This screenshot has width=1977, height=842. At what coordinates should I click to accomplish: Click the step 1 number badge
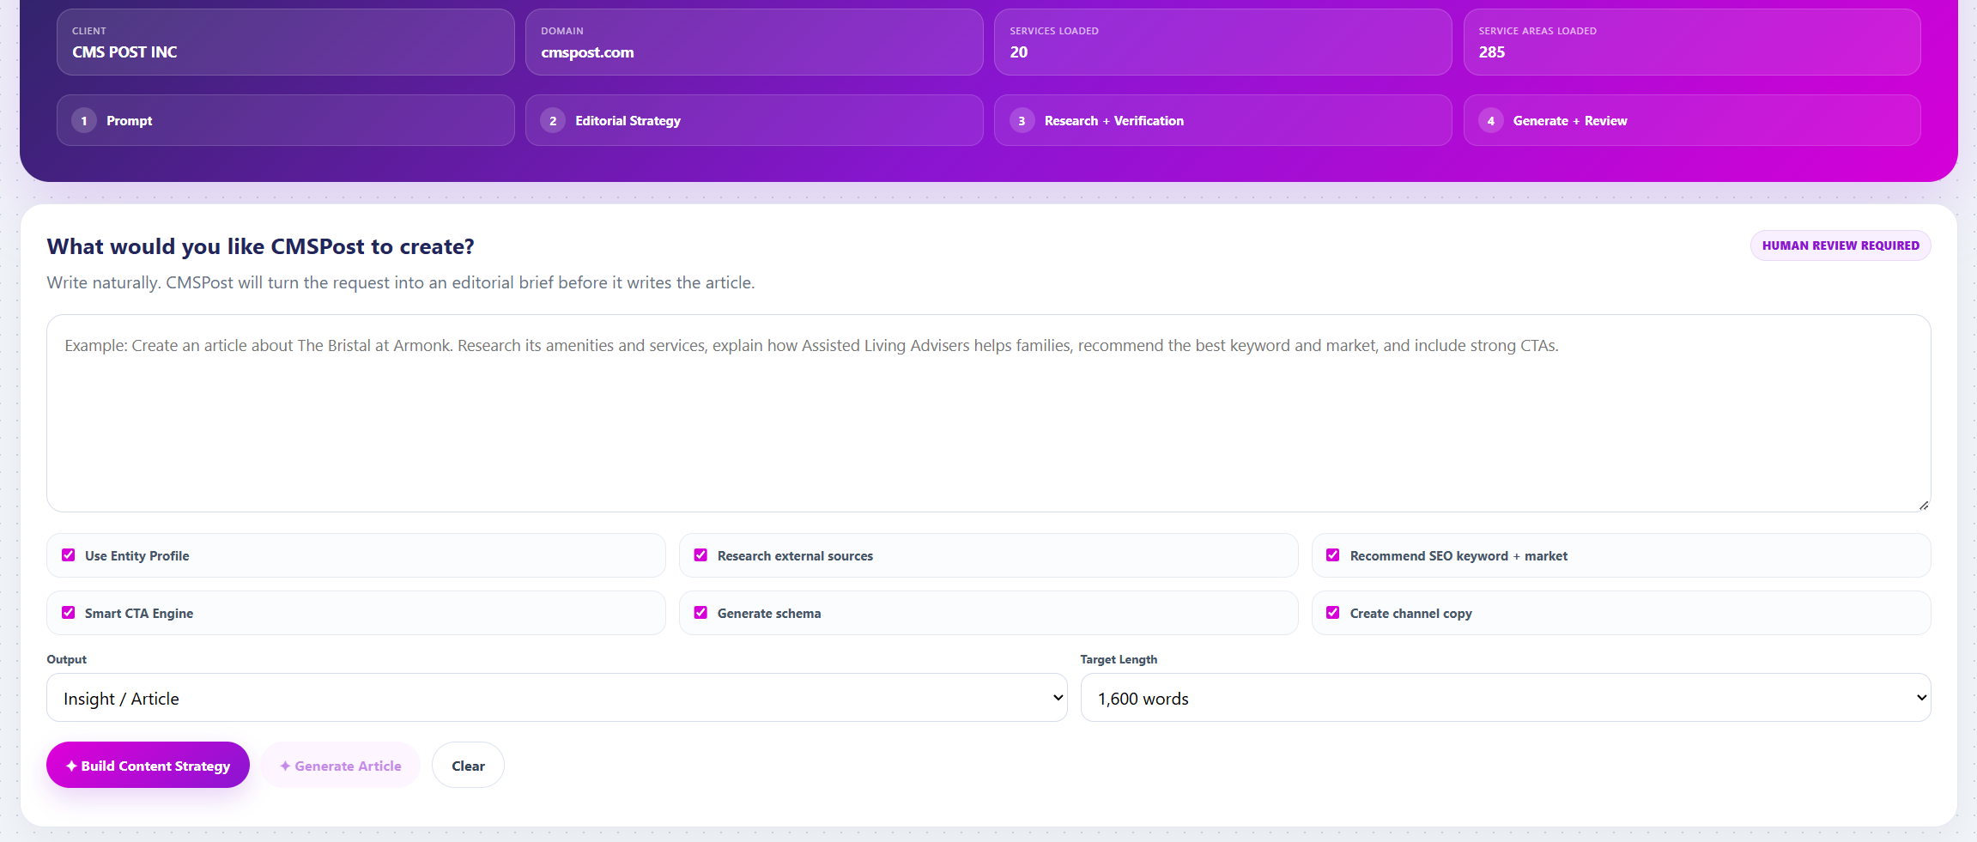tap(84, 121)
